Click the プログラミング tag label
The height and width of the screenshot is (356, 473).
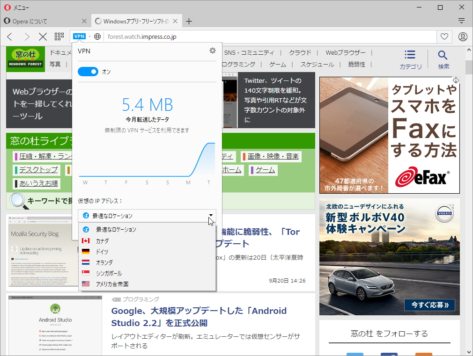tap(140, 299)
